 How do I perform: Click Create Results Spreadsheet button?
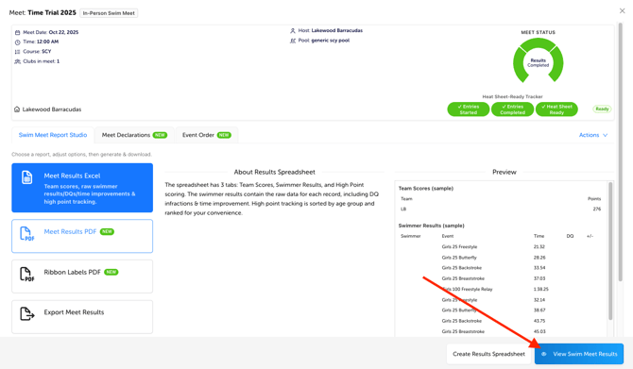(x=488, y=354)
